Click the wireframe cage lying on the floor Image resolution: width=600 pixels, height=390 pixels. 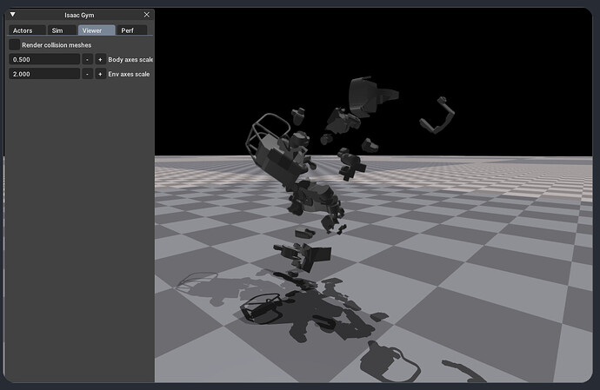click(x=259, y=306)
